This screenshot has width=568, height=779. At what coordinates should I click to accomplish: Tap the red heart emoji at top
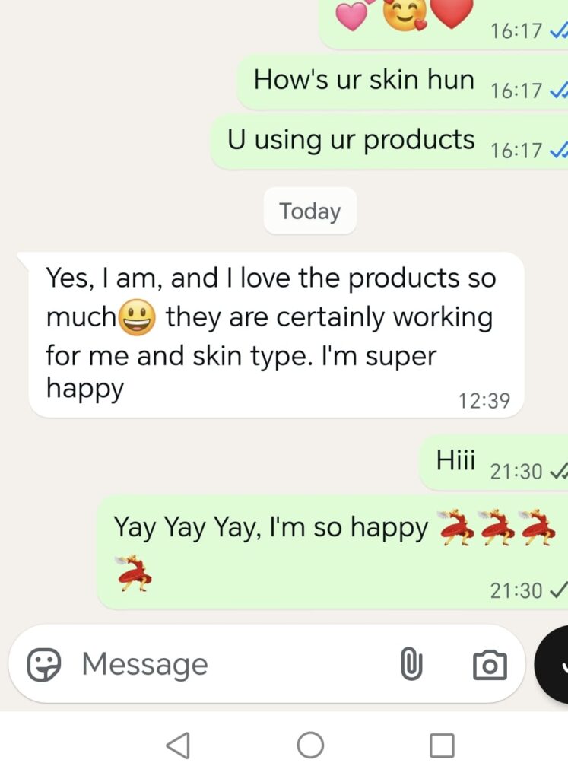pyautogui.click(x=452, y=13)
